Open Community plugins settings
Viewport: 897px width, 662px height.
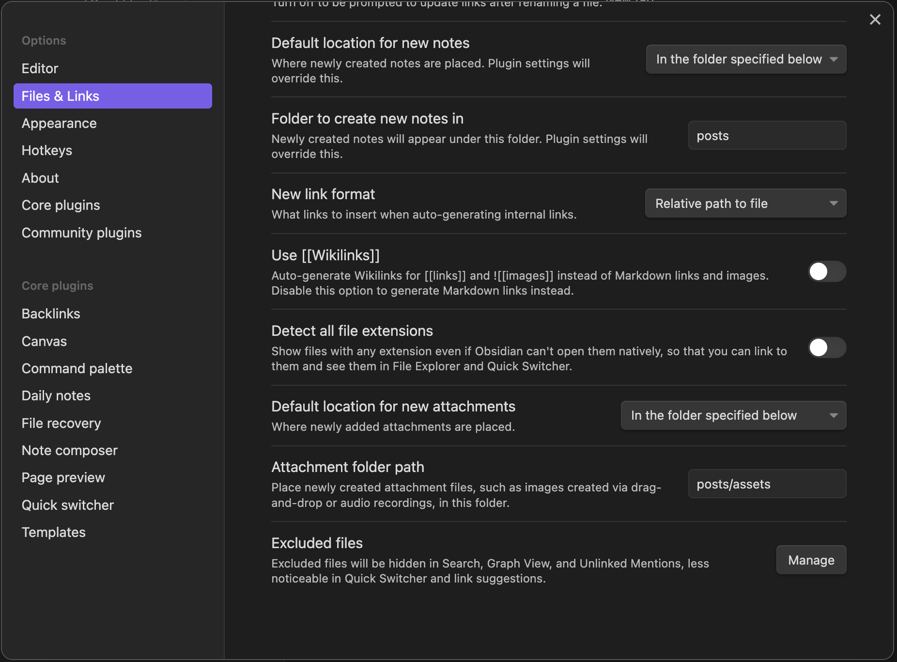[x=81, y=233]
